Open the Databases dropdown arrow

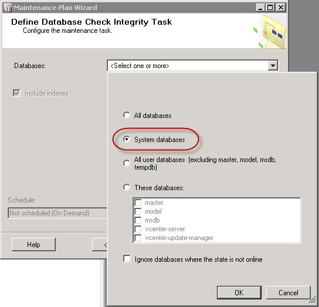click(x=273, y=66)
